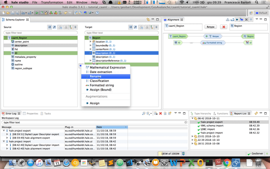
Task: Expand the 23:01 2018-10-10 report group
Action: click(193, 136)
